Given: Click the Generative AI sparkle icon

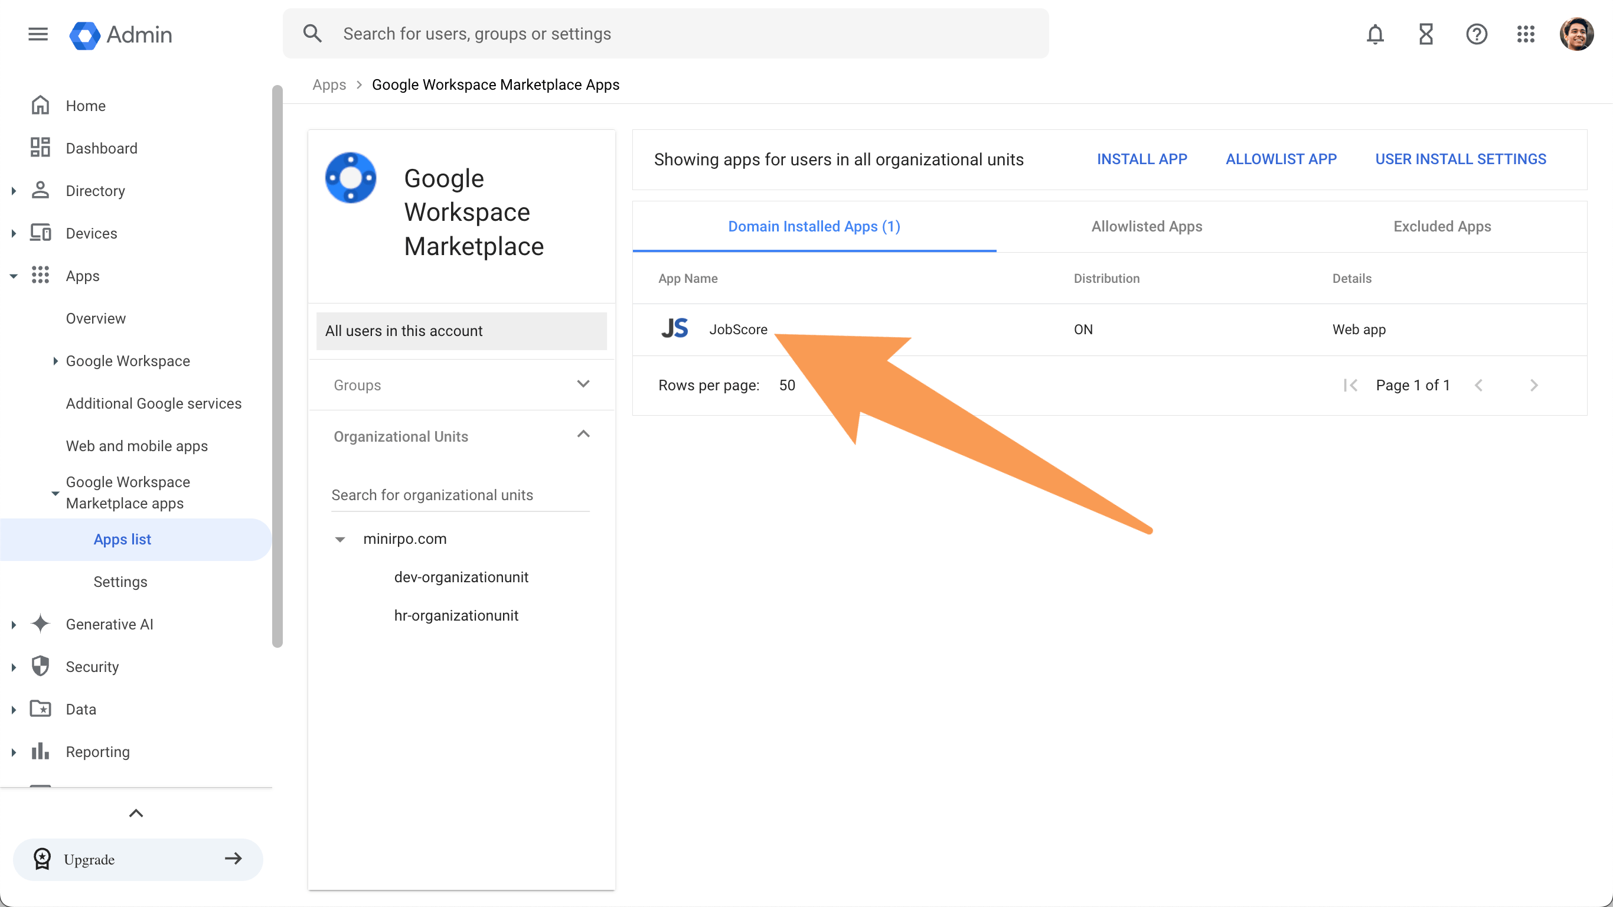Looking at the screenshot, I should point(41,624).
